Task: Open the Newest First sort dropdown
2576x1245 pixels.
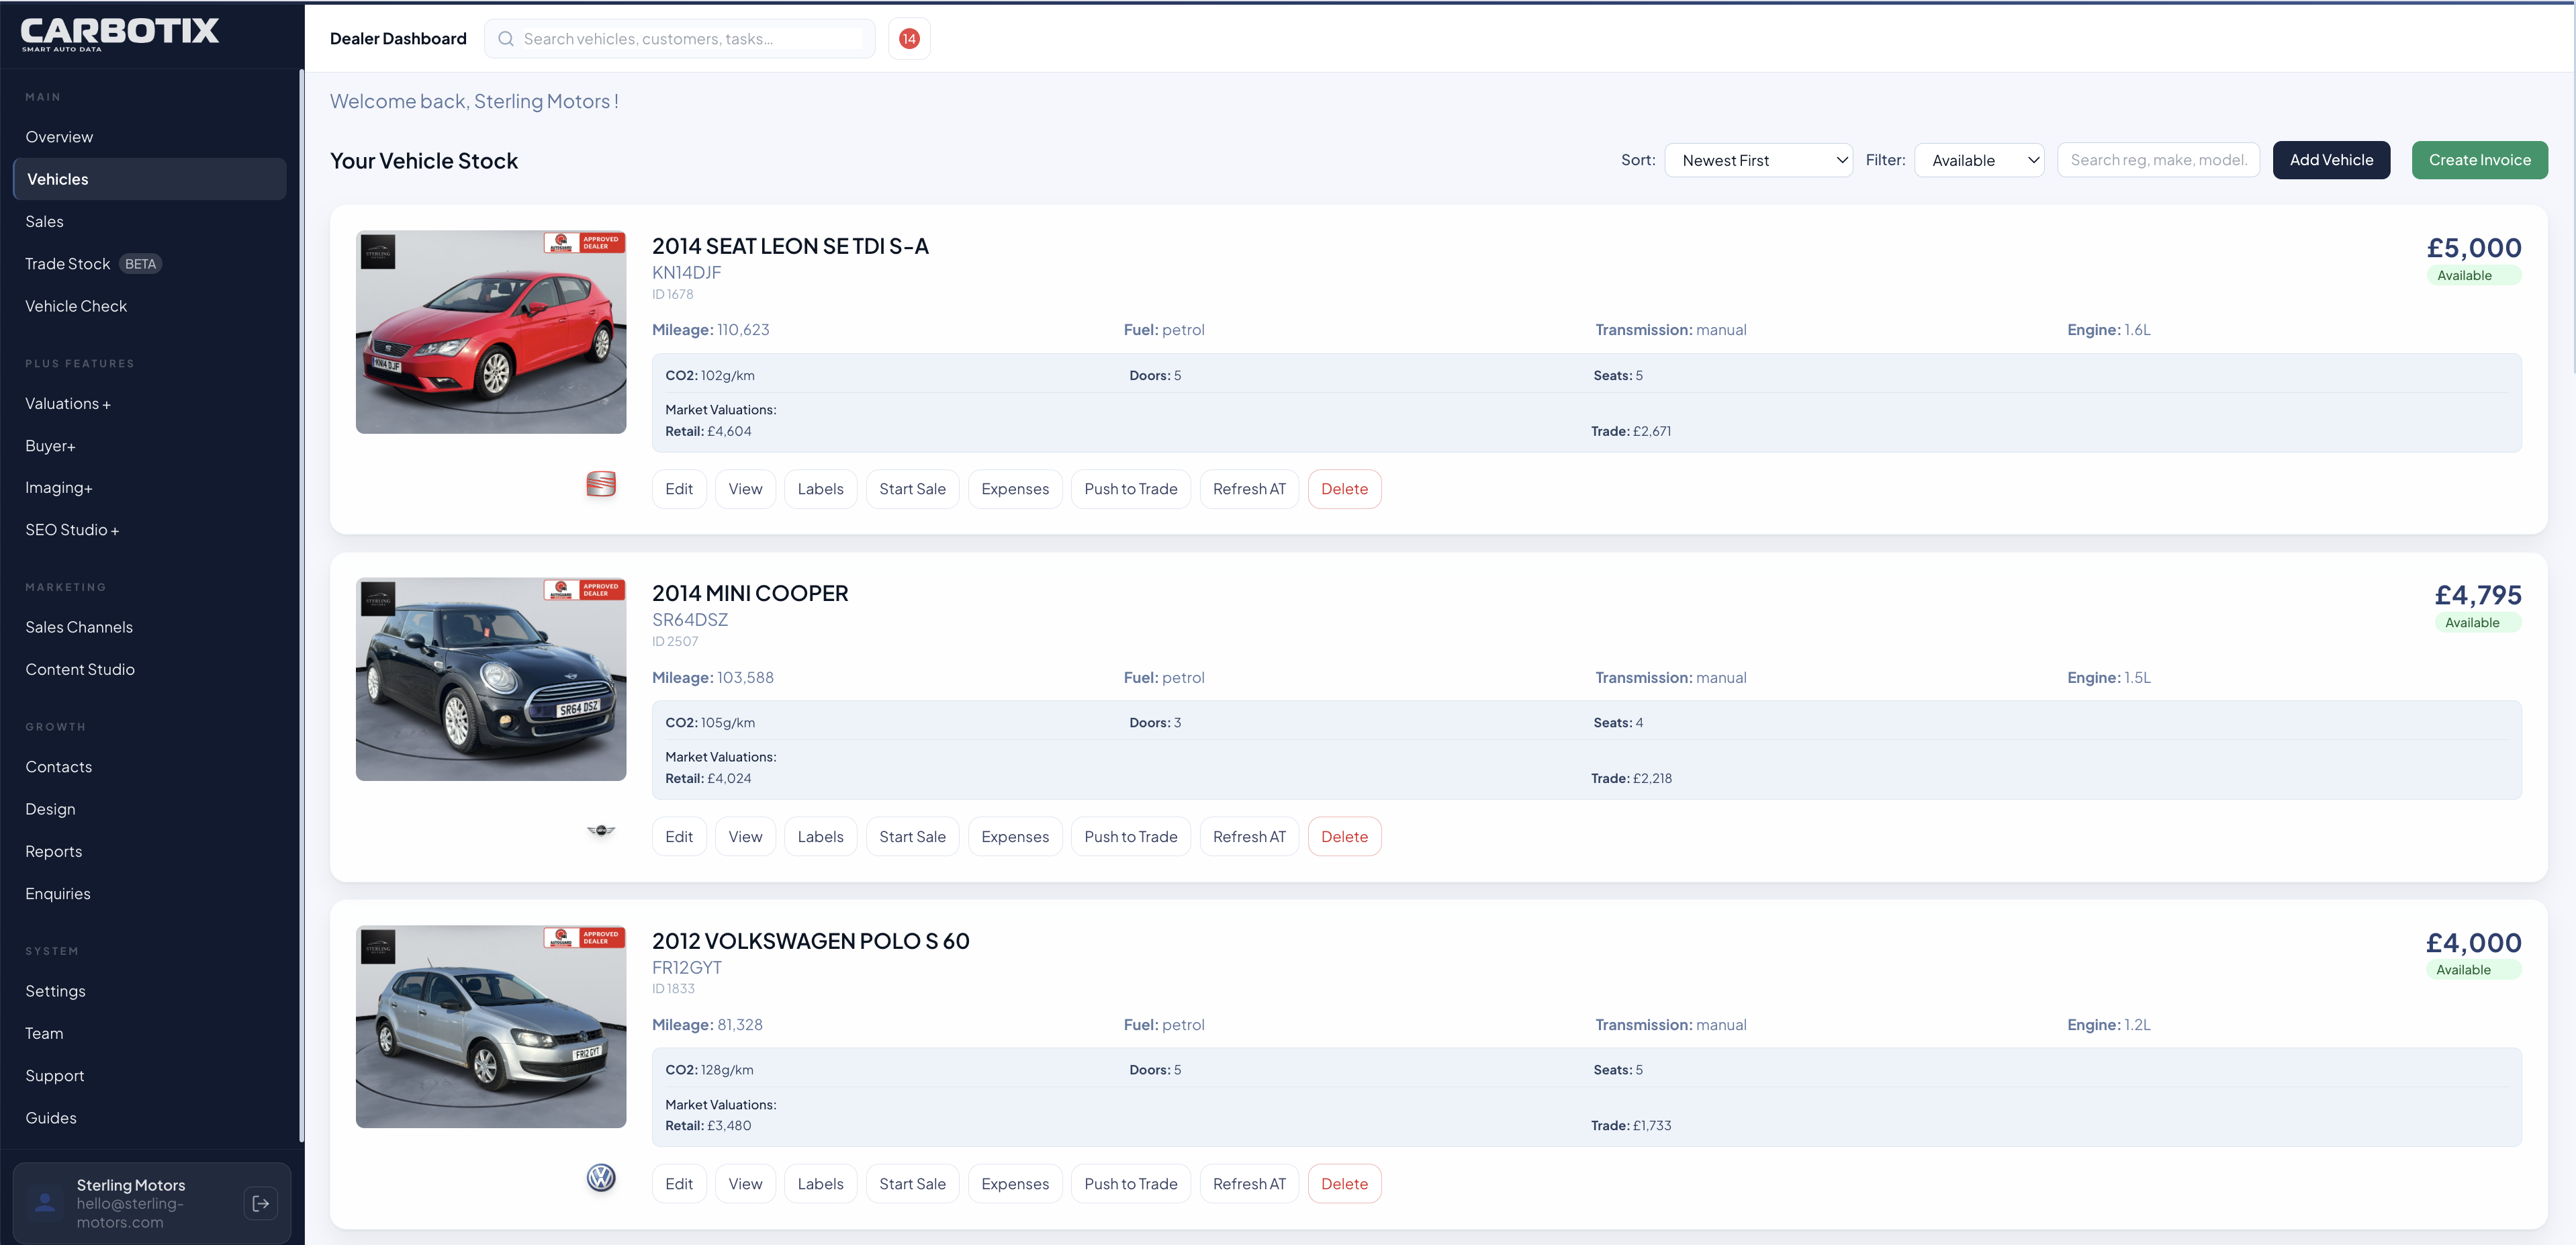Action: click(x=1759, y=160)
